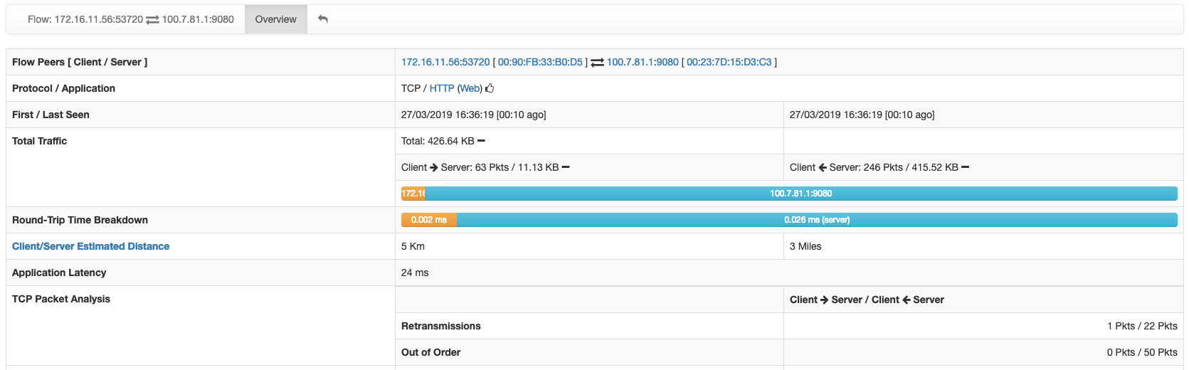Click the Client Server / Client Server column header
The width and height of the screenshot is (1189, 370).
867,300
